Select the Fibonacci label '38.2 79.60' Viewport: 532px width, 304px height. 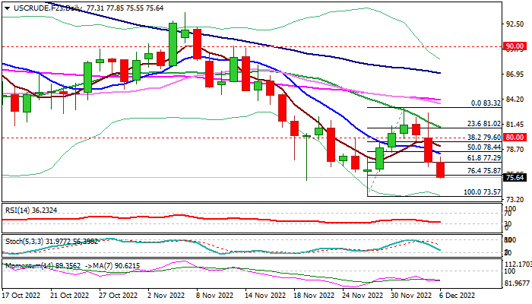[484, 137]
